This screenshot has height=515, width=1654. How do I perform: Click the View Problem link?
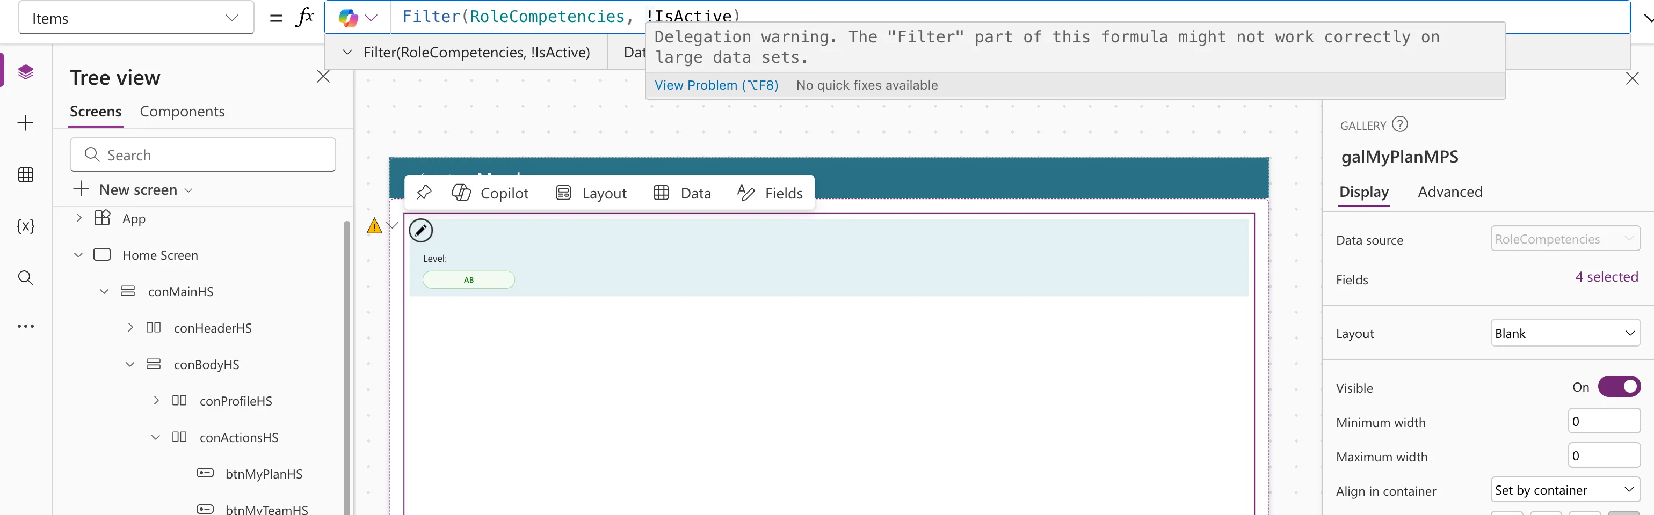point(716,85)
